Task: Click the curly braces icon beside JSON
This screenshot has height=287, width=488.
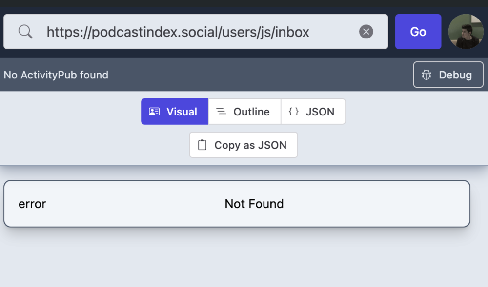Action: (x=294, y=112)
